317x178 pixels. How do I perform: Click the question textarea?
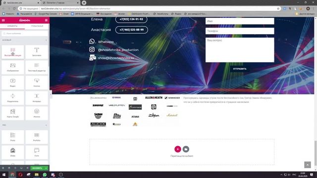coord(240,50)
